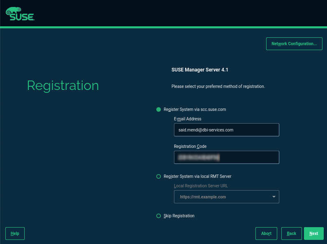Click the scc.suse.com option label text
327x244 pixels.
(195, 110)
